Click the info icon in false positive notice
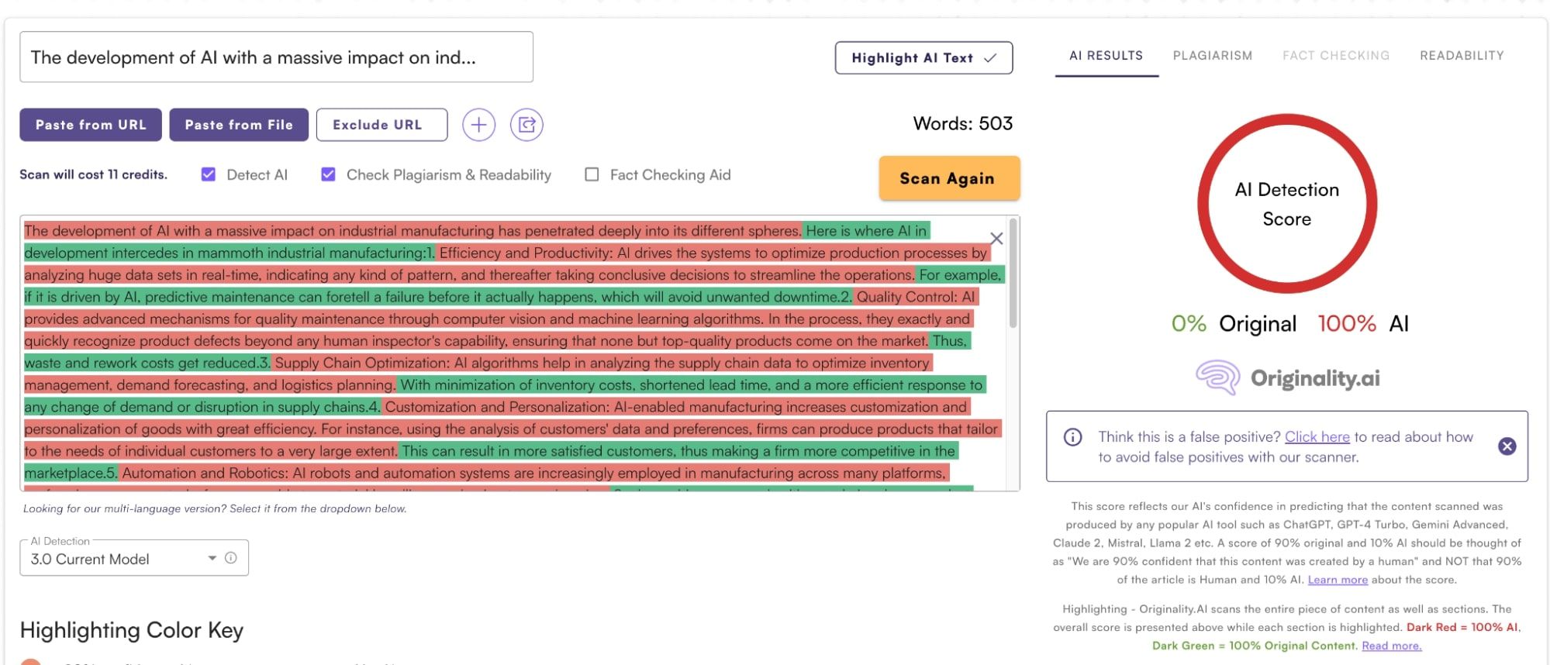Screen dimensions: 1550x665 coord(1072,437)
